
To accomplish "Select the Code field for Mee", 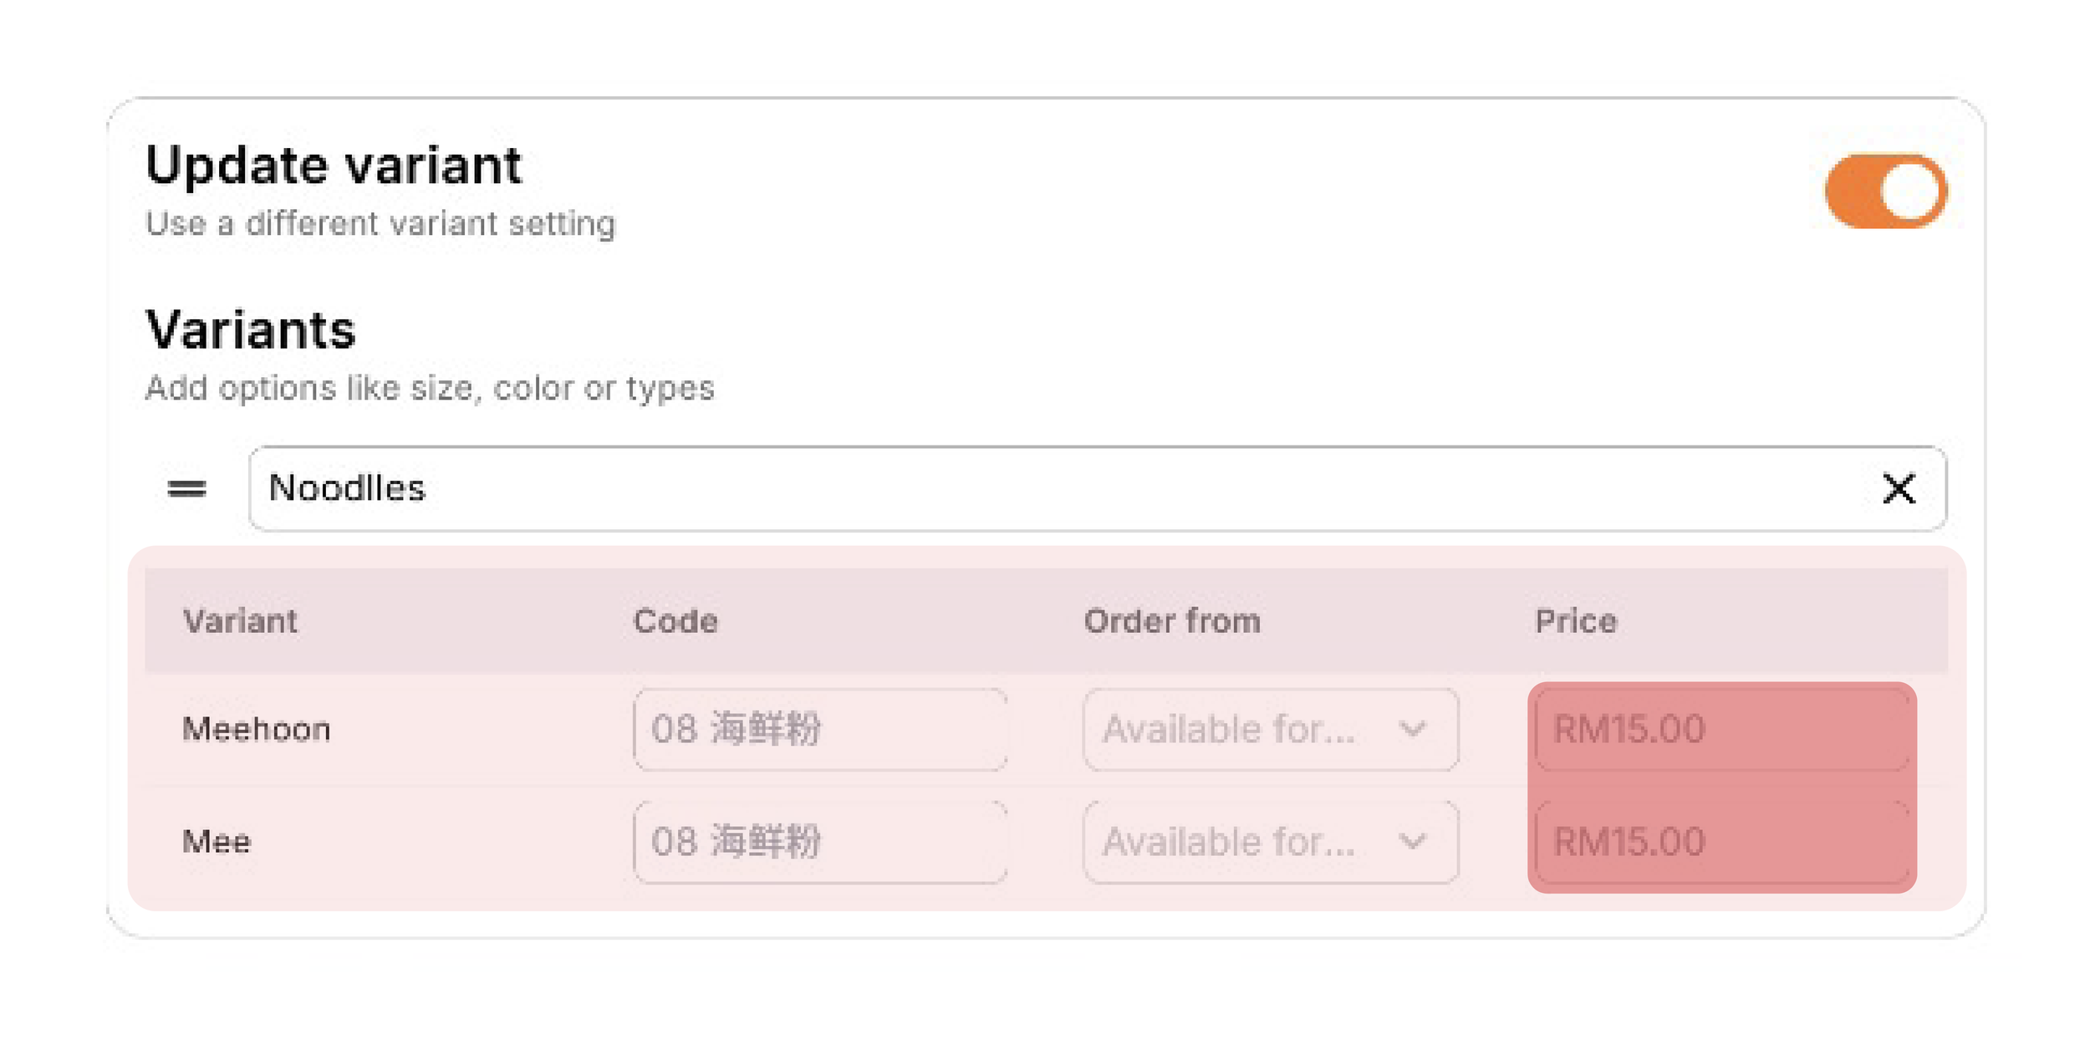I will (819, 841).
